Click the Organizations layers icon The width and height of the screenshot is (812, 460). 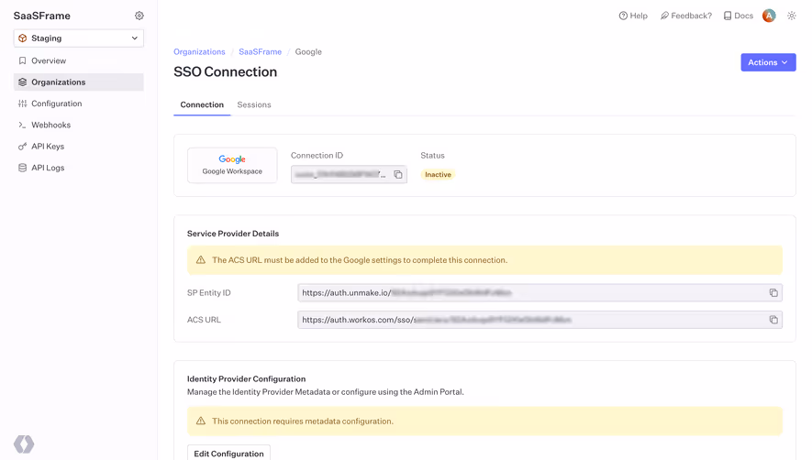coord(22,82)
